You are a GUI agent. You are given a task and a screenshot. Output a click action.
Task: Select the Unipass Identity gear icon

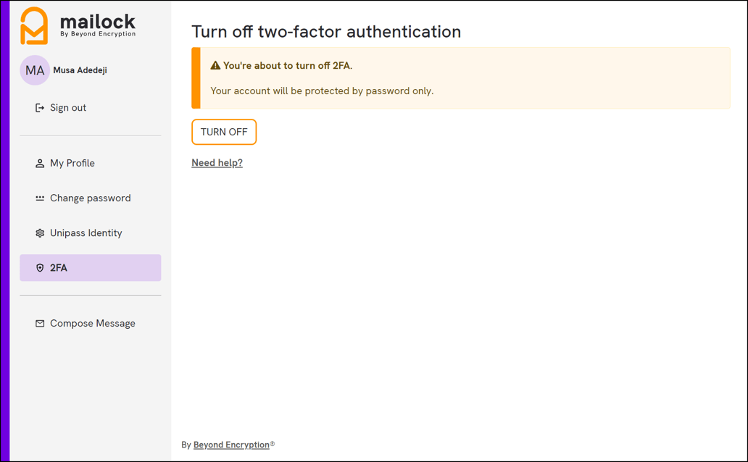coord(39,232)
